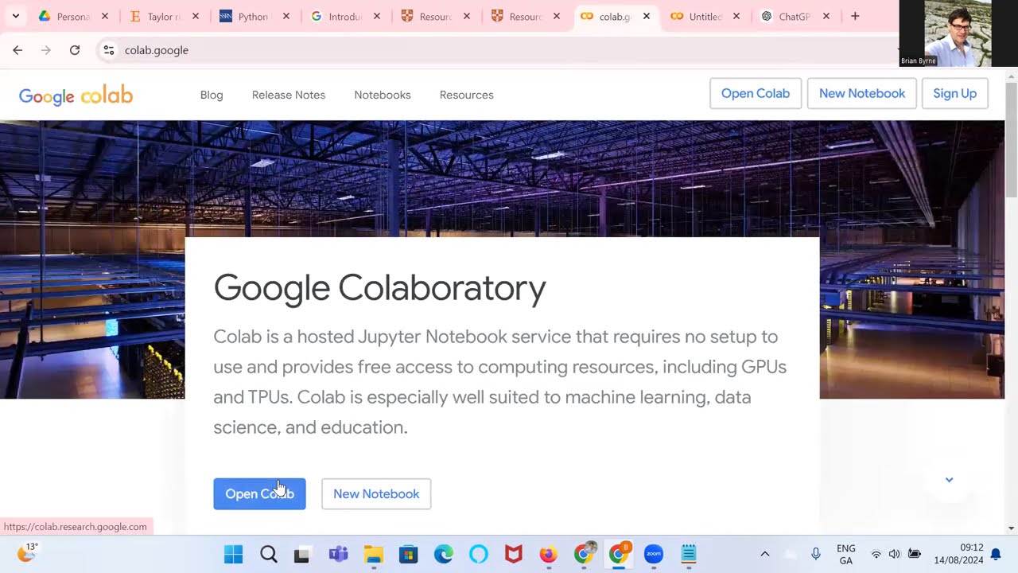
Task: Open a new browser tab
Action: [855, 16]
